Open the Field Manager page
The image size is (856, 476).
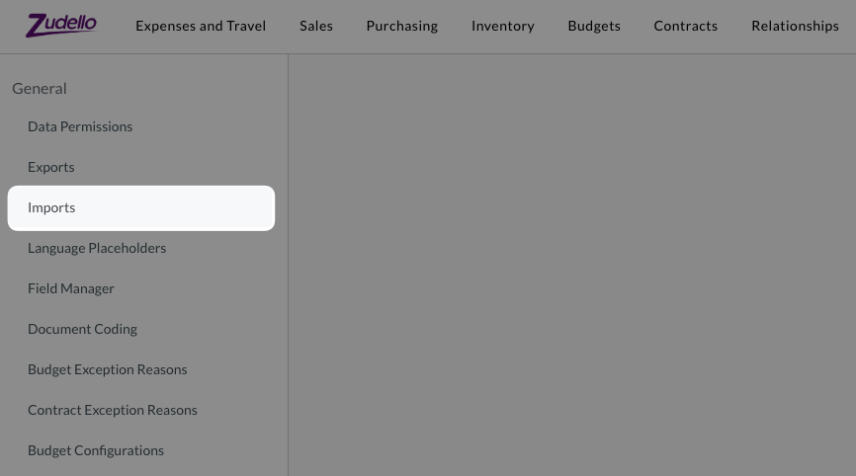point(71,288)
